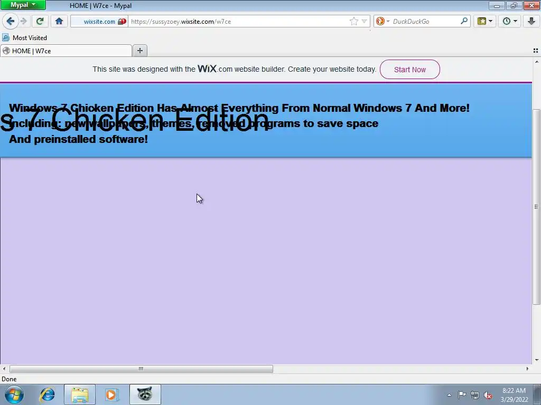Open the Mypal application menu
The image size is (541, 405).
(x=23, y=5)
